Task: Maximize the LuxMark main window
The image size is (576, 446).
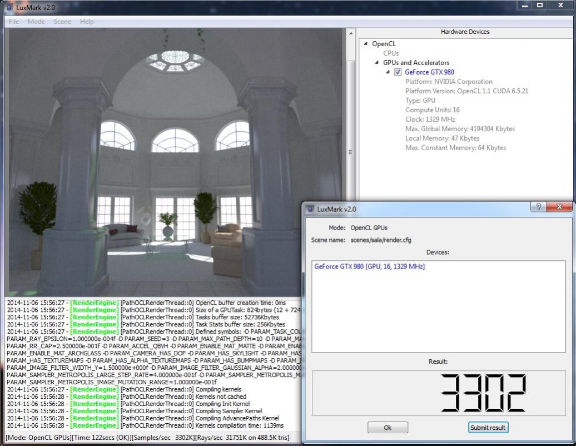Action: pyautogui.click(x=540, y=5)
